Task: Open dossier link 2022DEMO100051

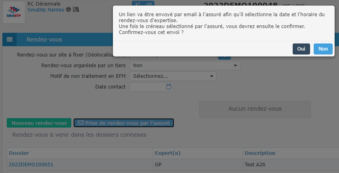Action: coord(31,164)
